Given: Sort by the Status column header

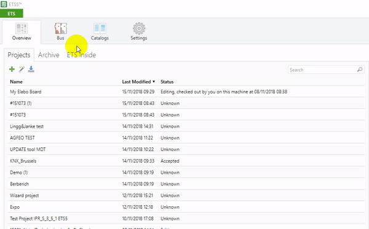Looking at the screenshot, I should [x=167, y=82].
